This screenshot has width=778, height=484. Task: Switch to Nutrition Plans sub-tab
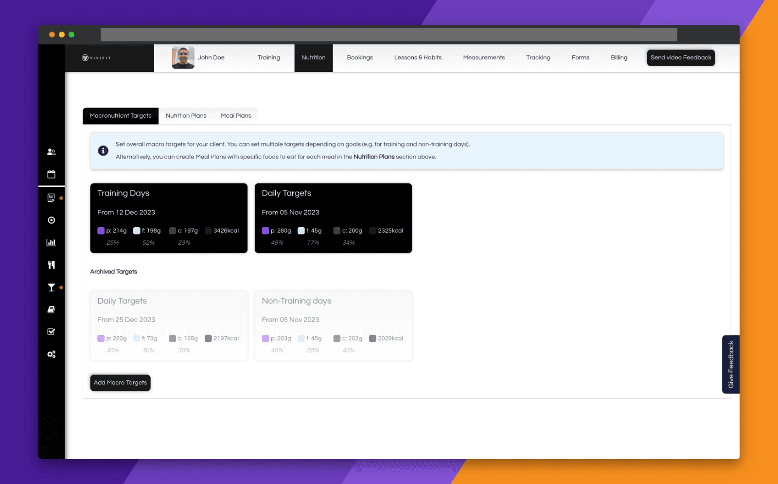186,116
